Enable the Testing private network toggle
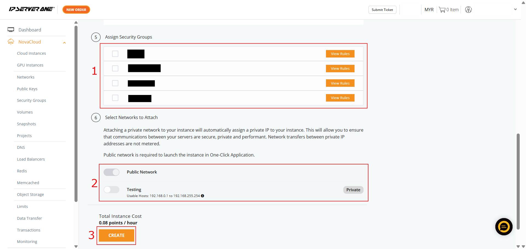The image size is (526, 249). click(x=112, y=190)
